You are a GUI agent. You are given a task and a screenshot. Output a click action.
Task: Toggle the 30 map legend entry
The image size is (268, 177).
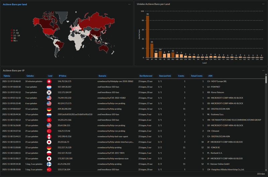coord(13,38)
